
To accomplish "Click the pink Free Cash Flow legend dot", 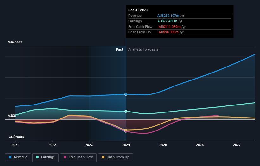I will (65, 157).
